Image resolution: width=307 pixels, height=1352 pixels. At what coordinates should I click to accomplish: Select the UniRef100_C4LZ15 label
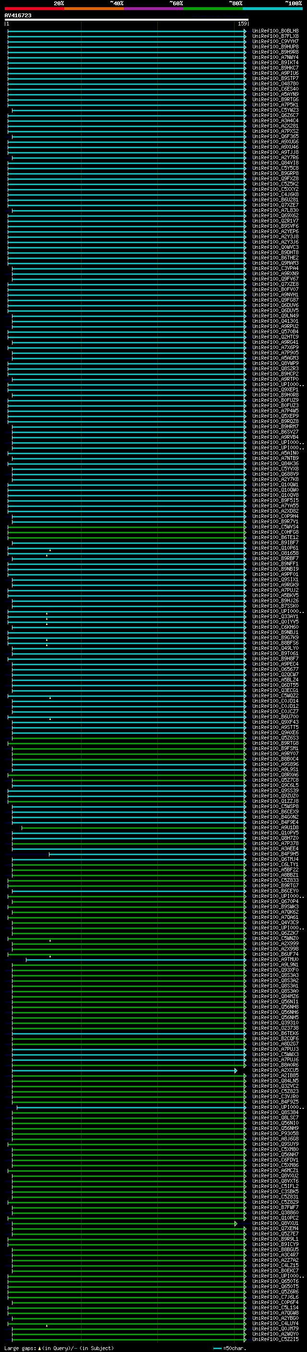coord(275,1265)
